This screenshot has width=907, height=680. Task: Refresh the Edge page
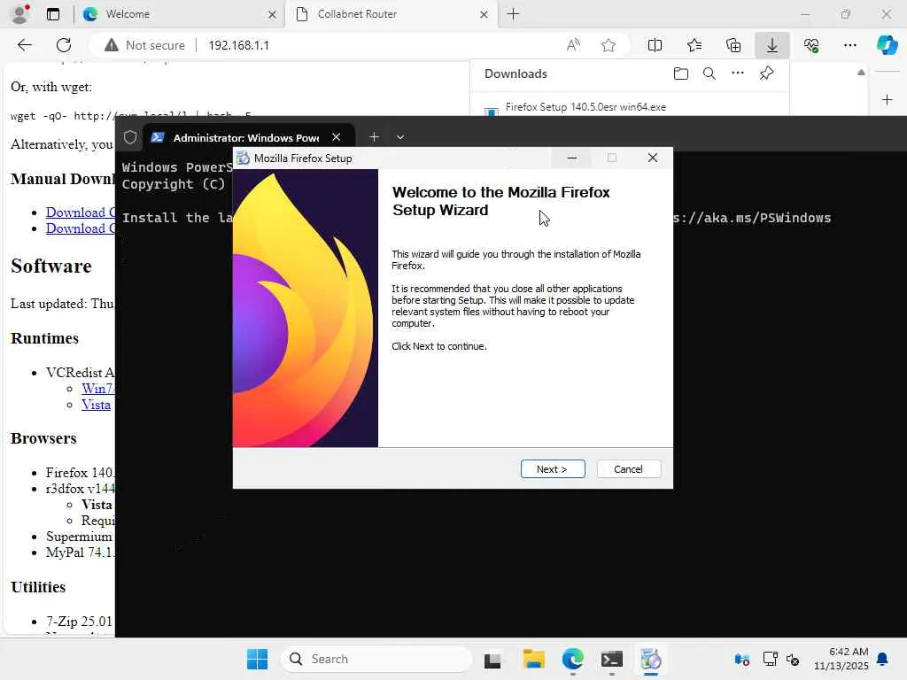click(x=64, y=45)
